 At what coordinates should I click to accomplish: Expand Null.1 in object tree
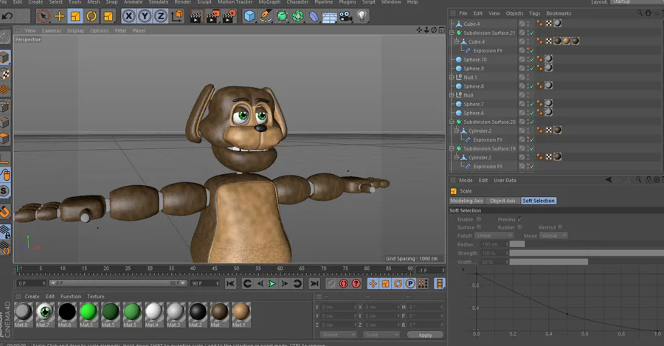point(452,77)
